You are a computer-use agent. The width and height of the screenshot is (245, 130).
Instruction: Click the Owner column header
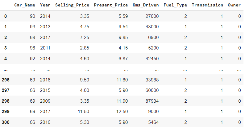tap(234, 5)
